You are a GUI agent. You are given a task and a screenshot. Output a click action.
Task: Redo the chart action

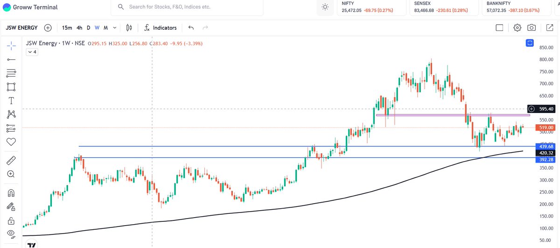click(205, 28)
